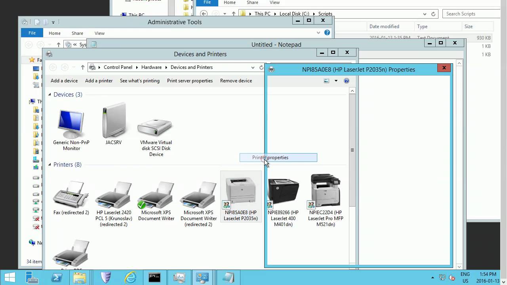Switch to Control Panel taskbar icon

[203, 277]
